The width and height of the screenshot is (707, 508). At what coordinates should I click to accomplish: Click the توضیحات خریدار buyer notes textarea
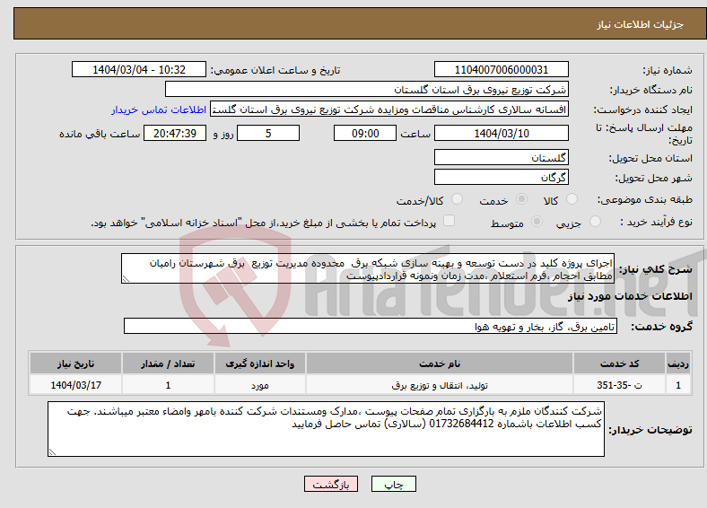(x=326, y=429)
